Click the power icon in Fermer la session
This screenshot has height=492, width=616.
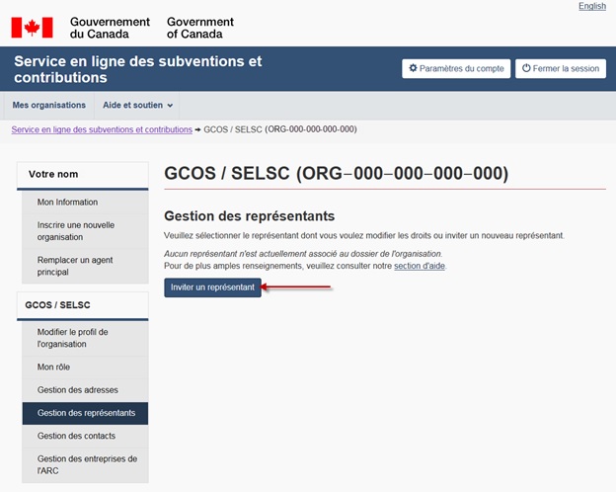[526, 69]
